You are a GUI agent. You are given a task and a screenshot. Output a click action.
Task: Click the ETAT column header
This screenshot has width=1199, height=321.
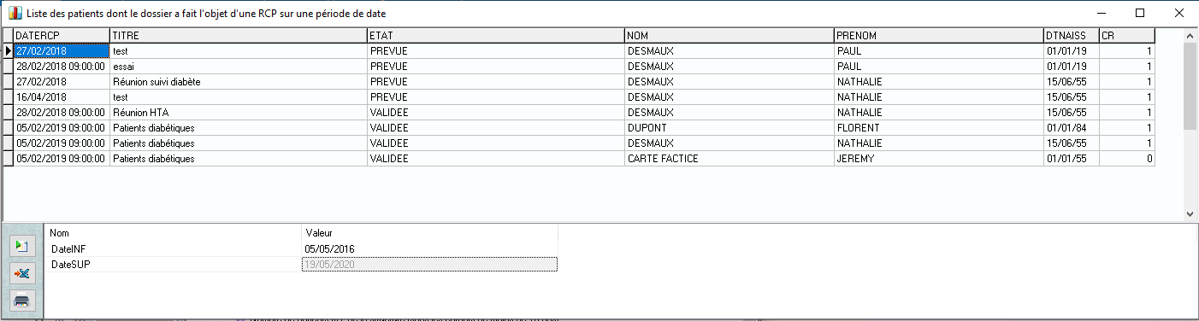[x=496, y=36]
